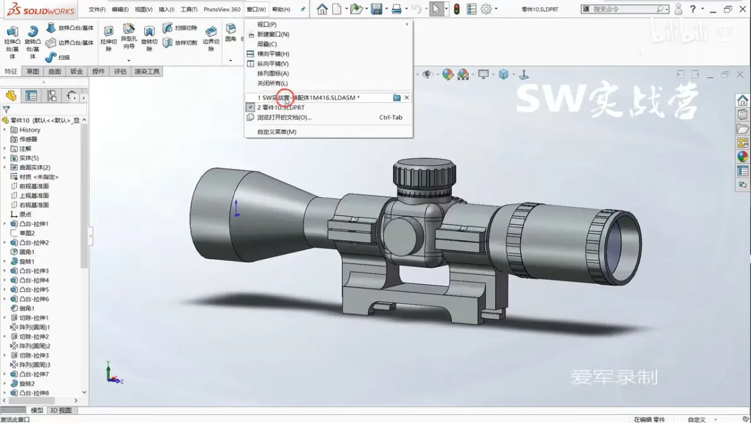This screenshot has width=751, height=423.
Task: Open the 异型孔向导 hole wizard
Action: pos(129,37)
